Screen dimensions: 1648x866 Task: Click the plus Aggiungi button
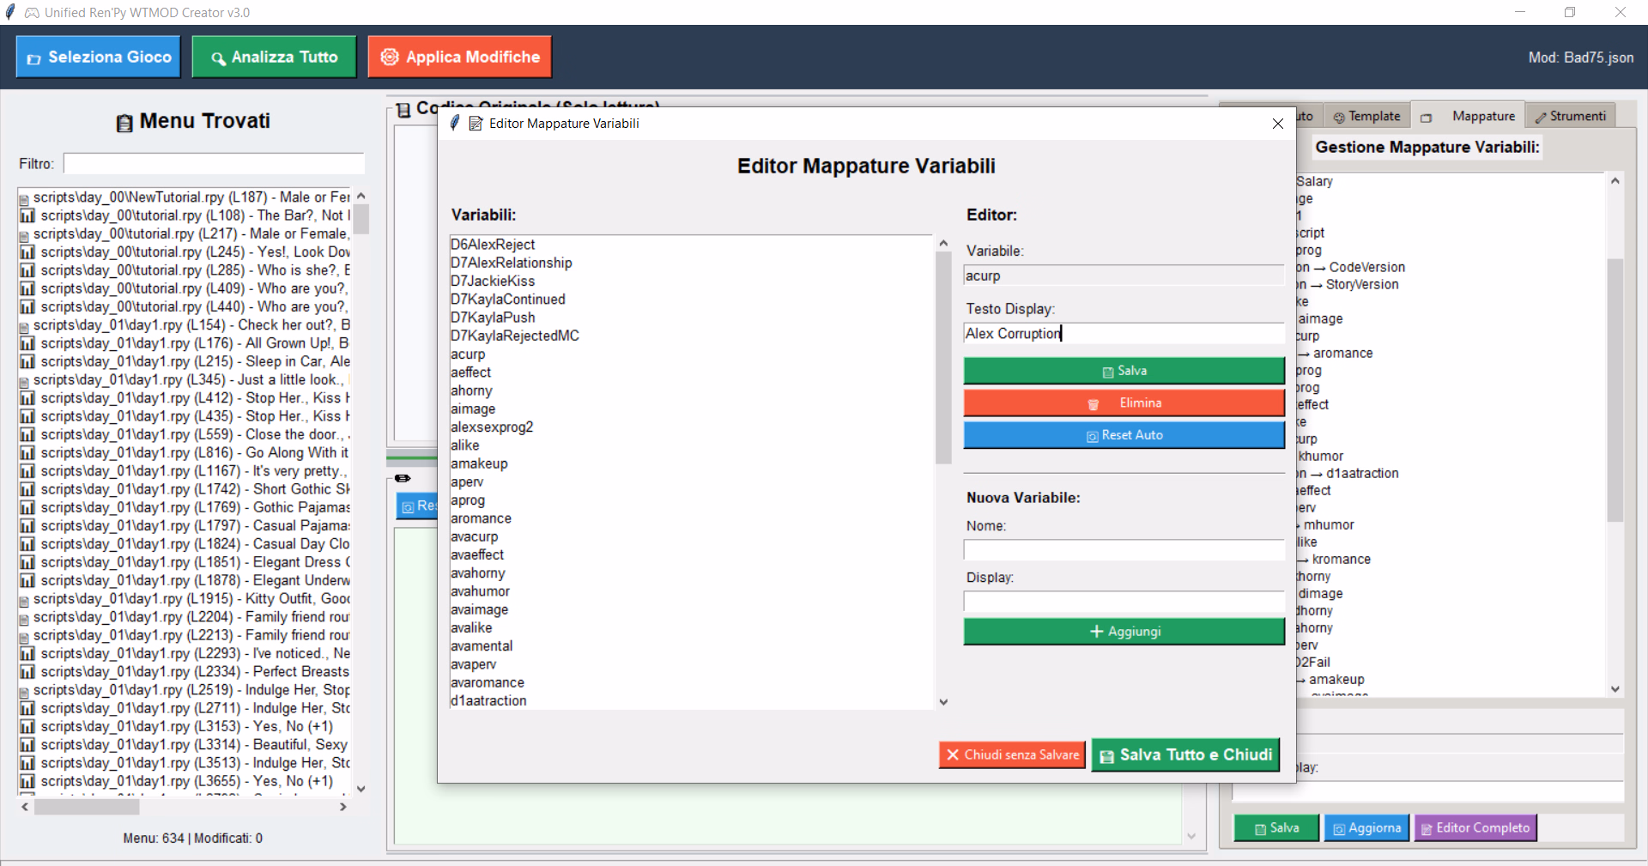pyautogui.click(x=1124, y=632)
